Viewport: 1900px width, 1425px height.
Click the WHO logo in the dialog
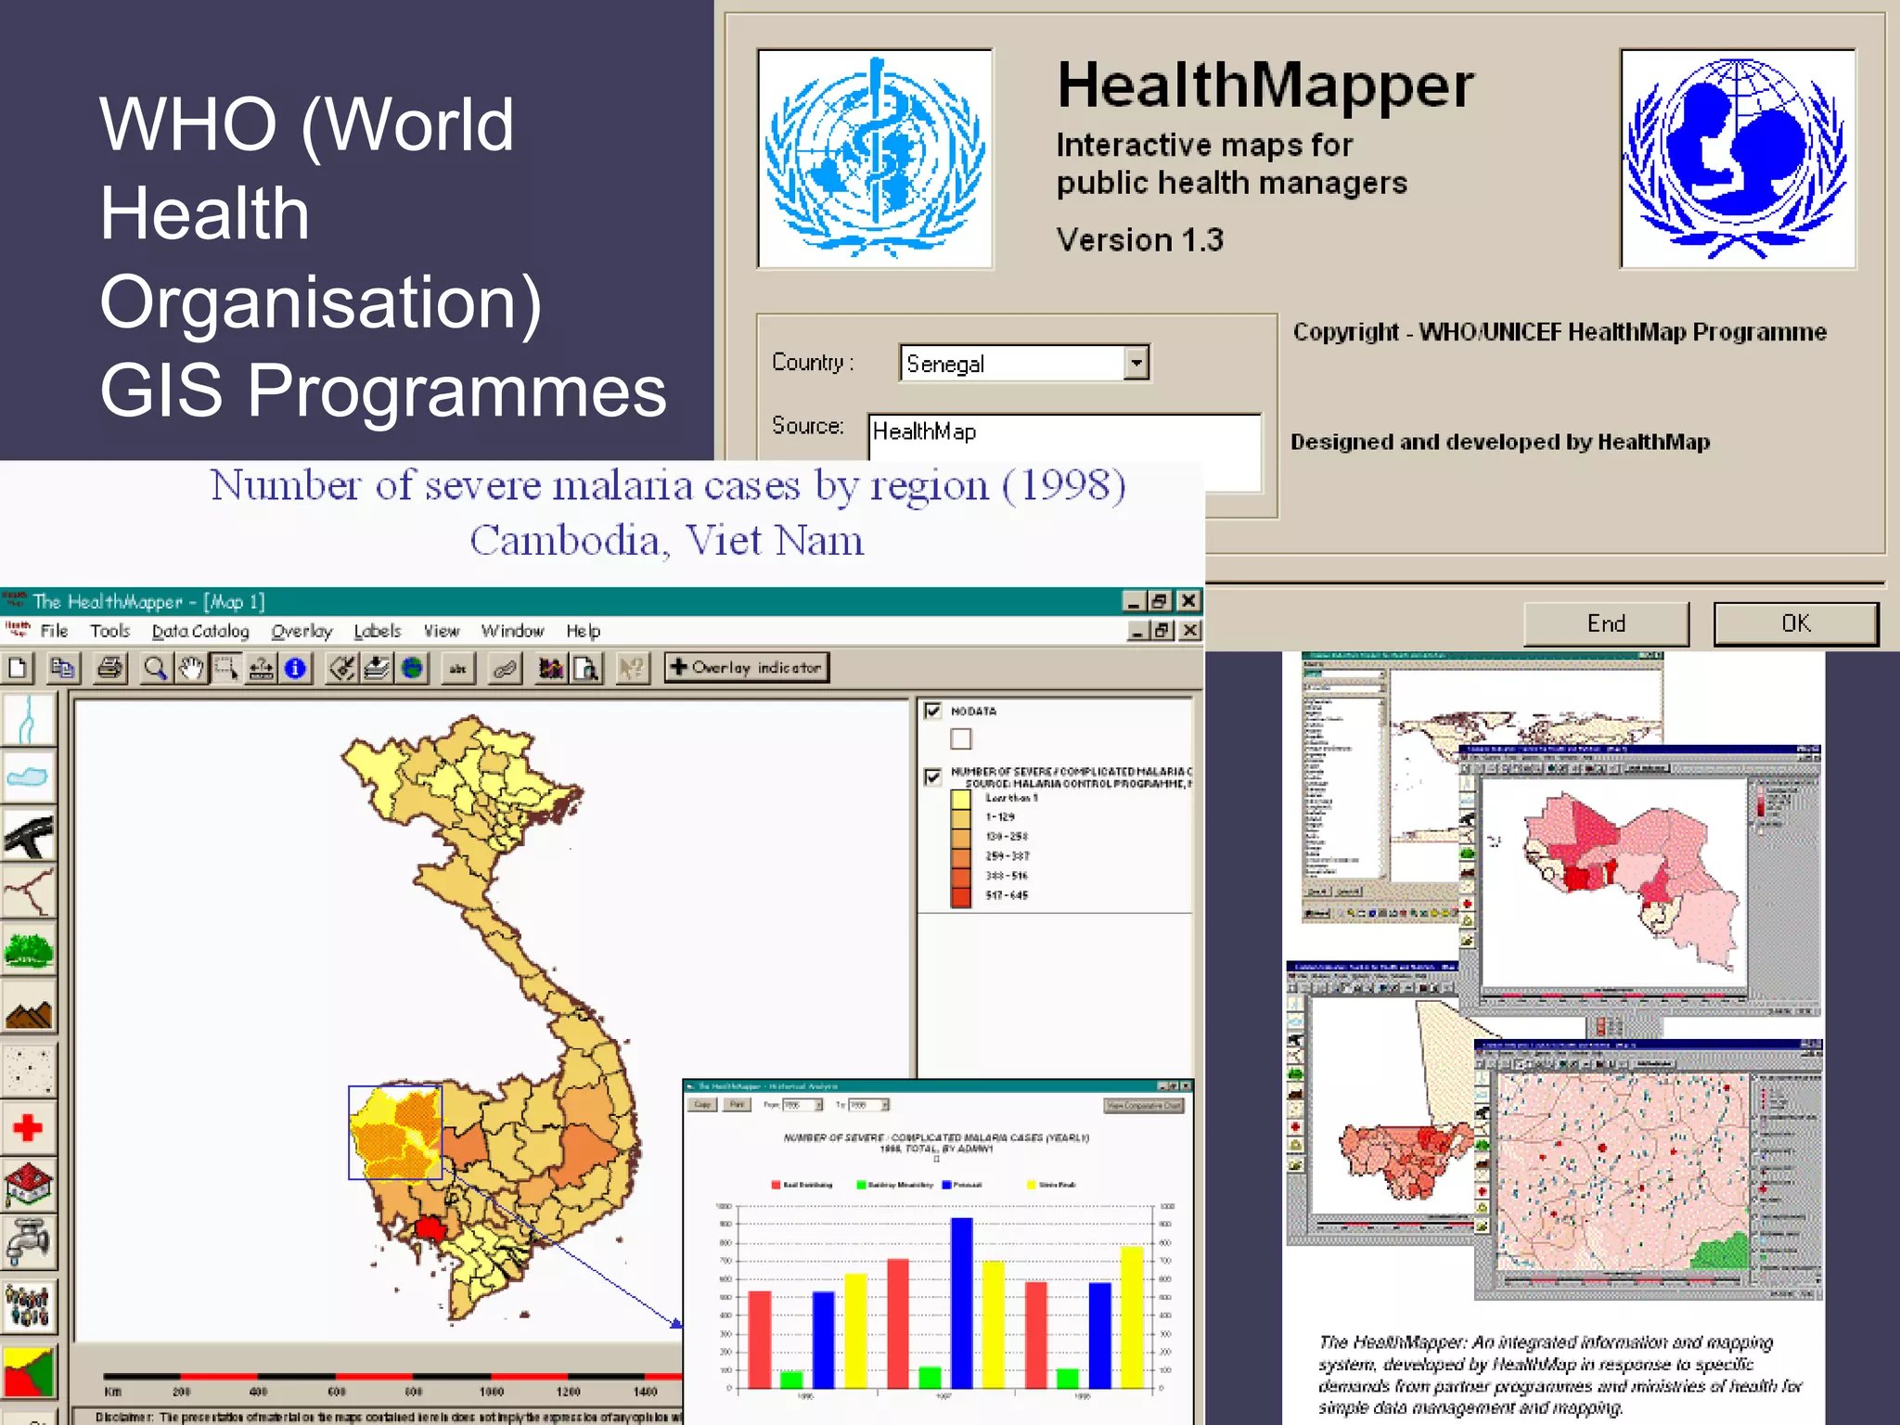tap(875, 159)
